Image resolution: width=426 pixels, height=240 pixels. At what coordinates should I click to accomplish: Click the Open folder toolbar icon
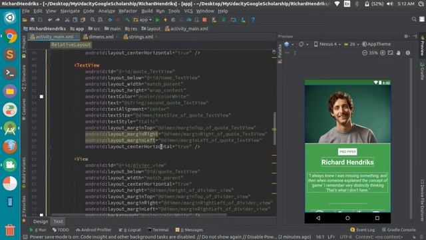pos(25,20)
